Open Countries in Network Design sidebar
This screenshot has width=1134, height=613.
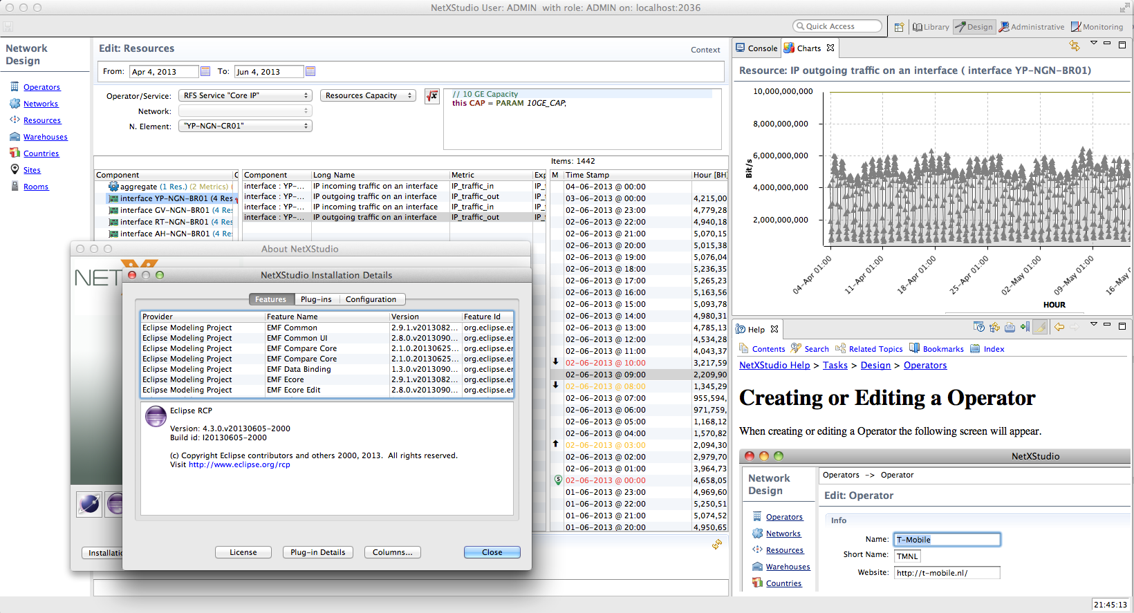tap(41, 153)
